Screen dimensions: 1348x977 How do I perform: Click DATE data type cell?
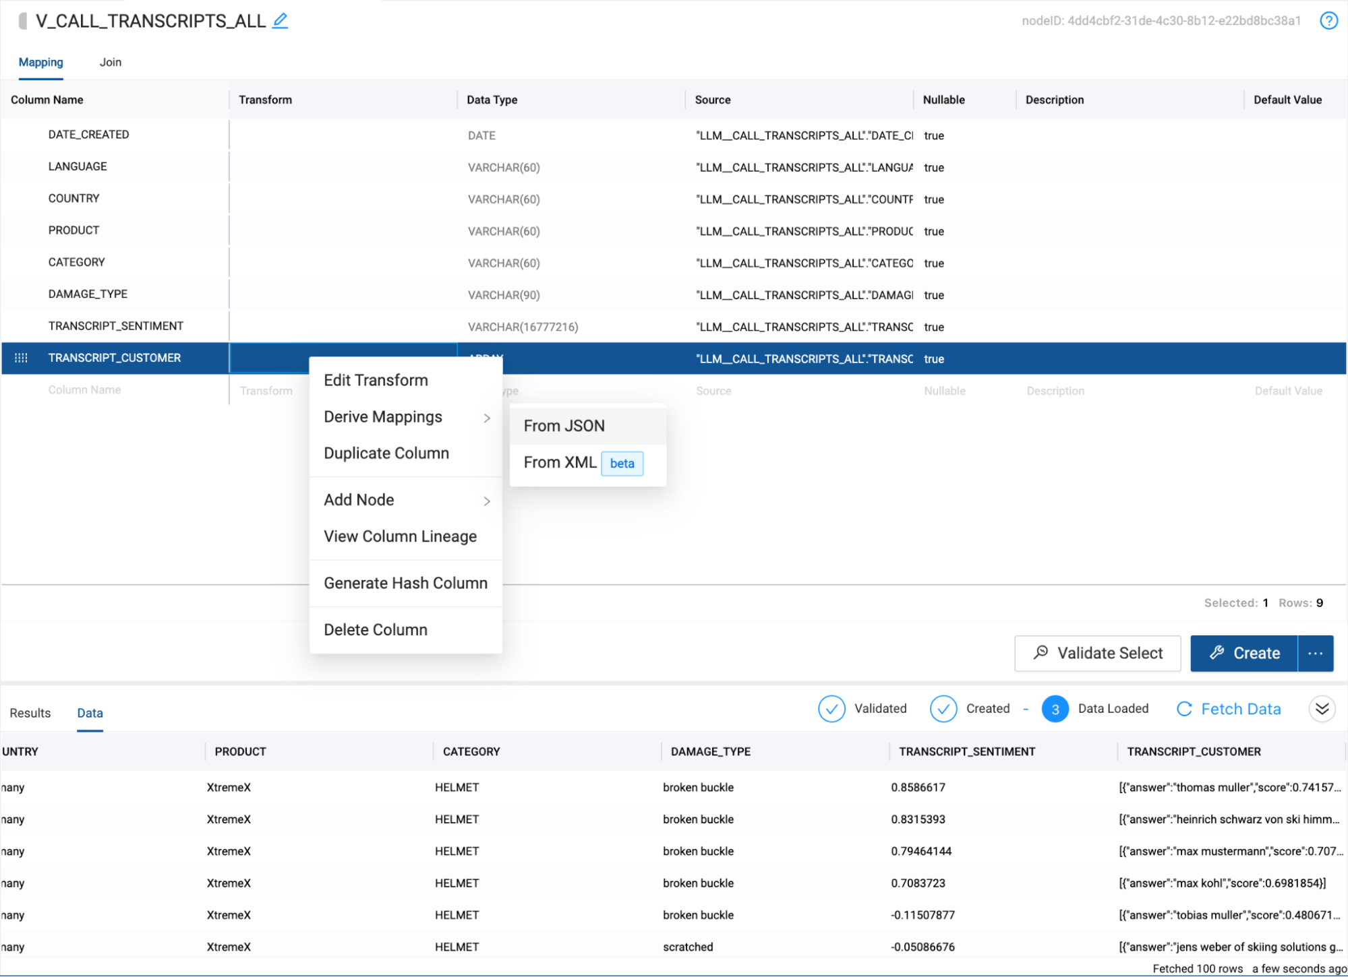(x=481, y=136)
